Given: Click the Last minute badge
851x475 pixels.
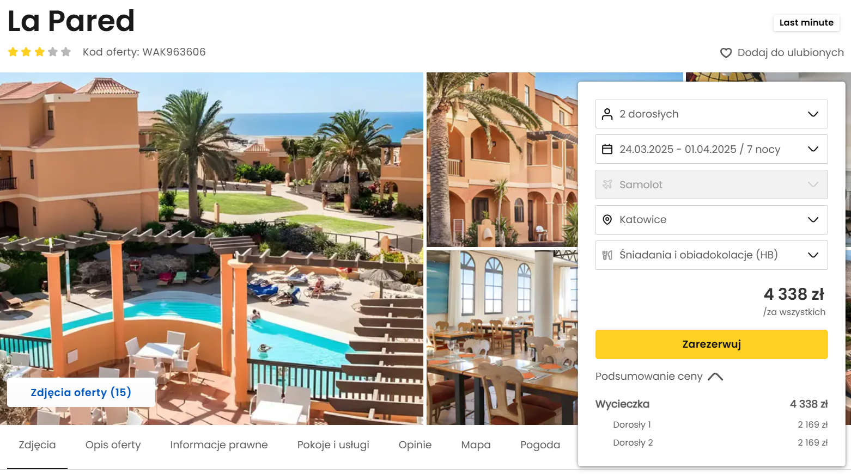Looking at the screenshot, I should [x=806, y=23].
